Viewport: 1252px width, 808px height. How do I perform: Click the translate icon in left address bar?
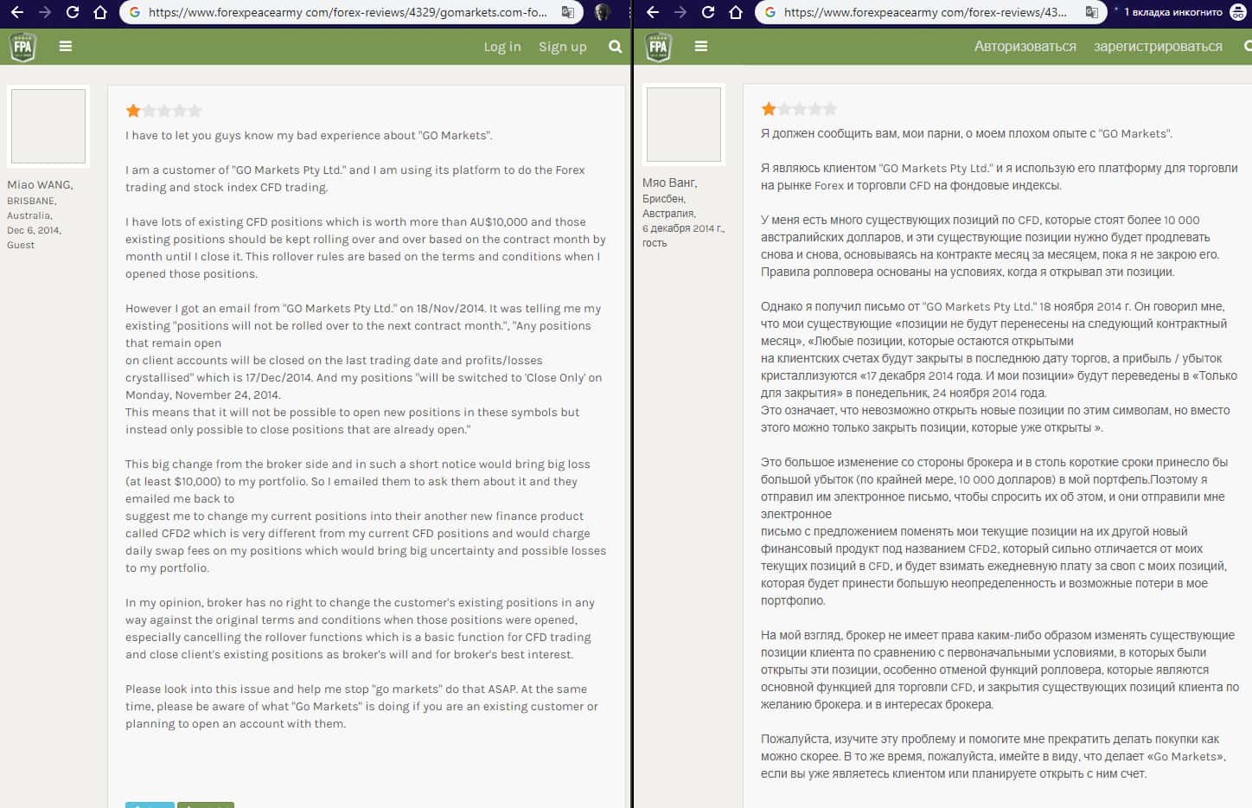(x=568, y=12)
